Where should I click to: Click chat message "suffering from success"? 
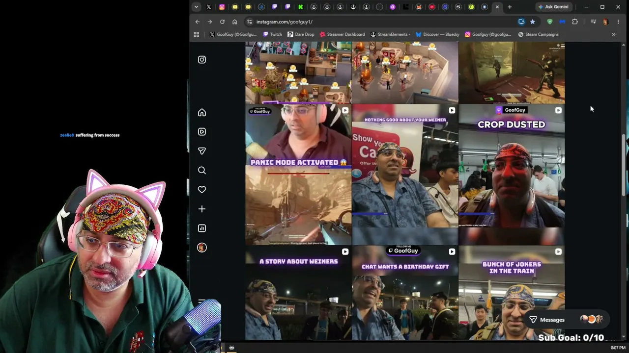[x=97, y=135]
